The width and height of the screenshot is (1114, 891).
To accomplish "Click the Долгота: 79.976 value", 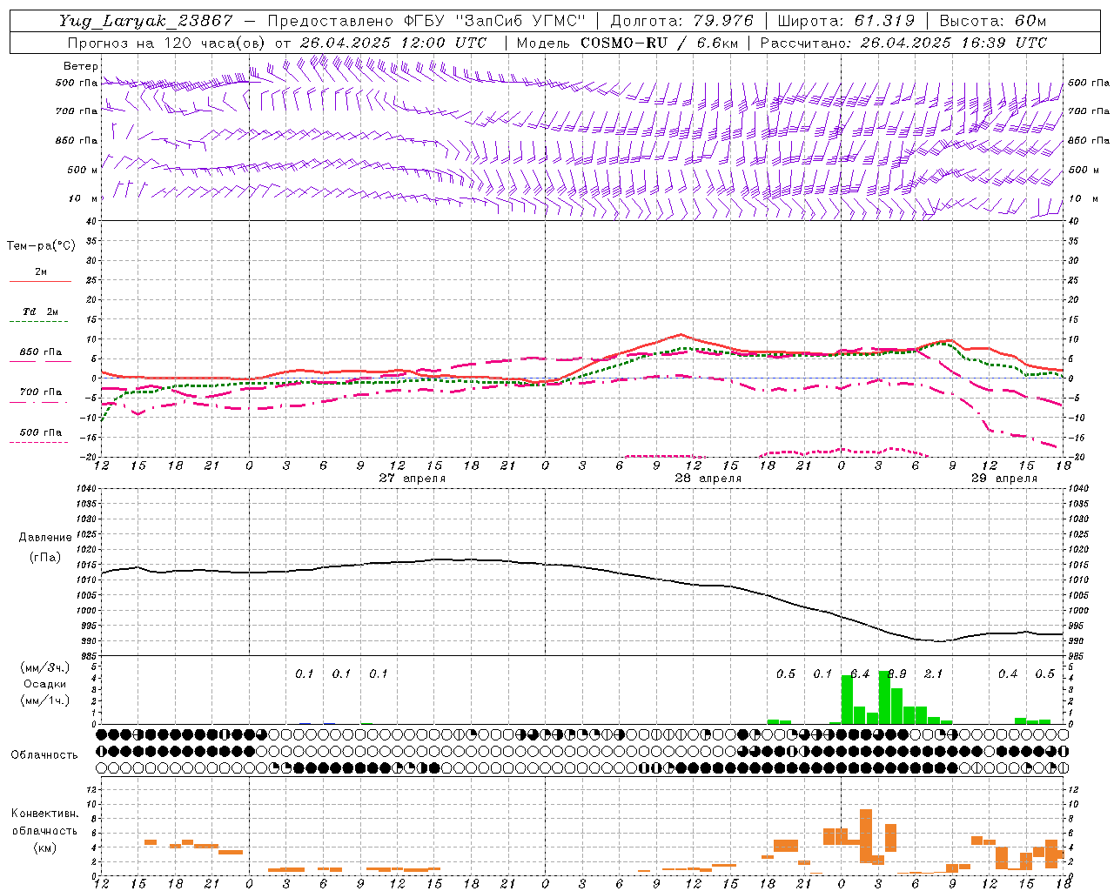I will click(681, 21).
